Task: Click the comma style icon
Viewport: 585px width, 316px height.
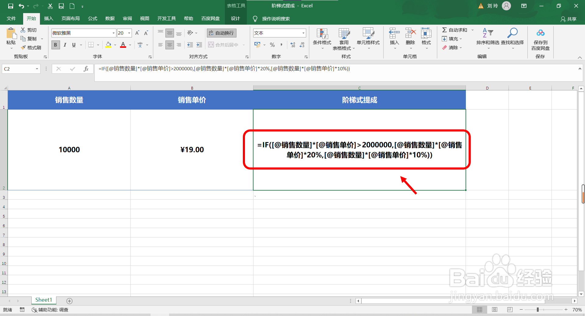Action: [x=281, y=45]
